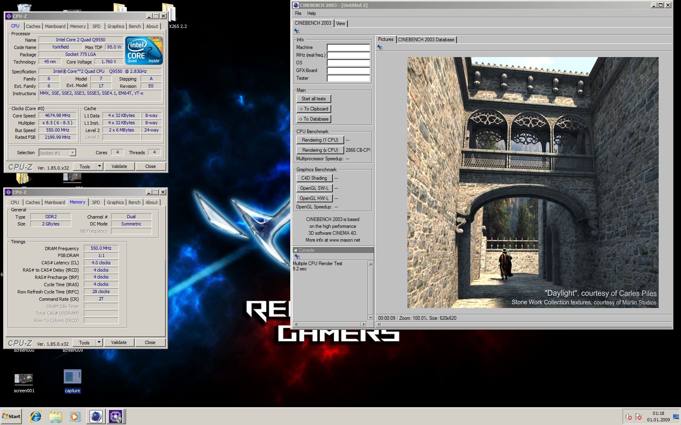681x425 pixels.
Task: Click console horizontal scrollbar right arrow
Action: pyautogui.click(x=364, y=324)
